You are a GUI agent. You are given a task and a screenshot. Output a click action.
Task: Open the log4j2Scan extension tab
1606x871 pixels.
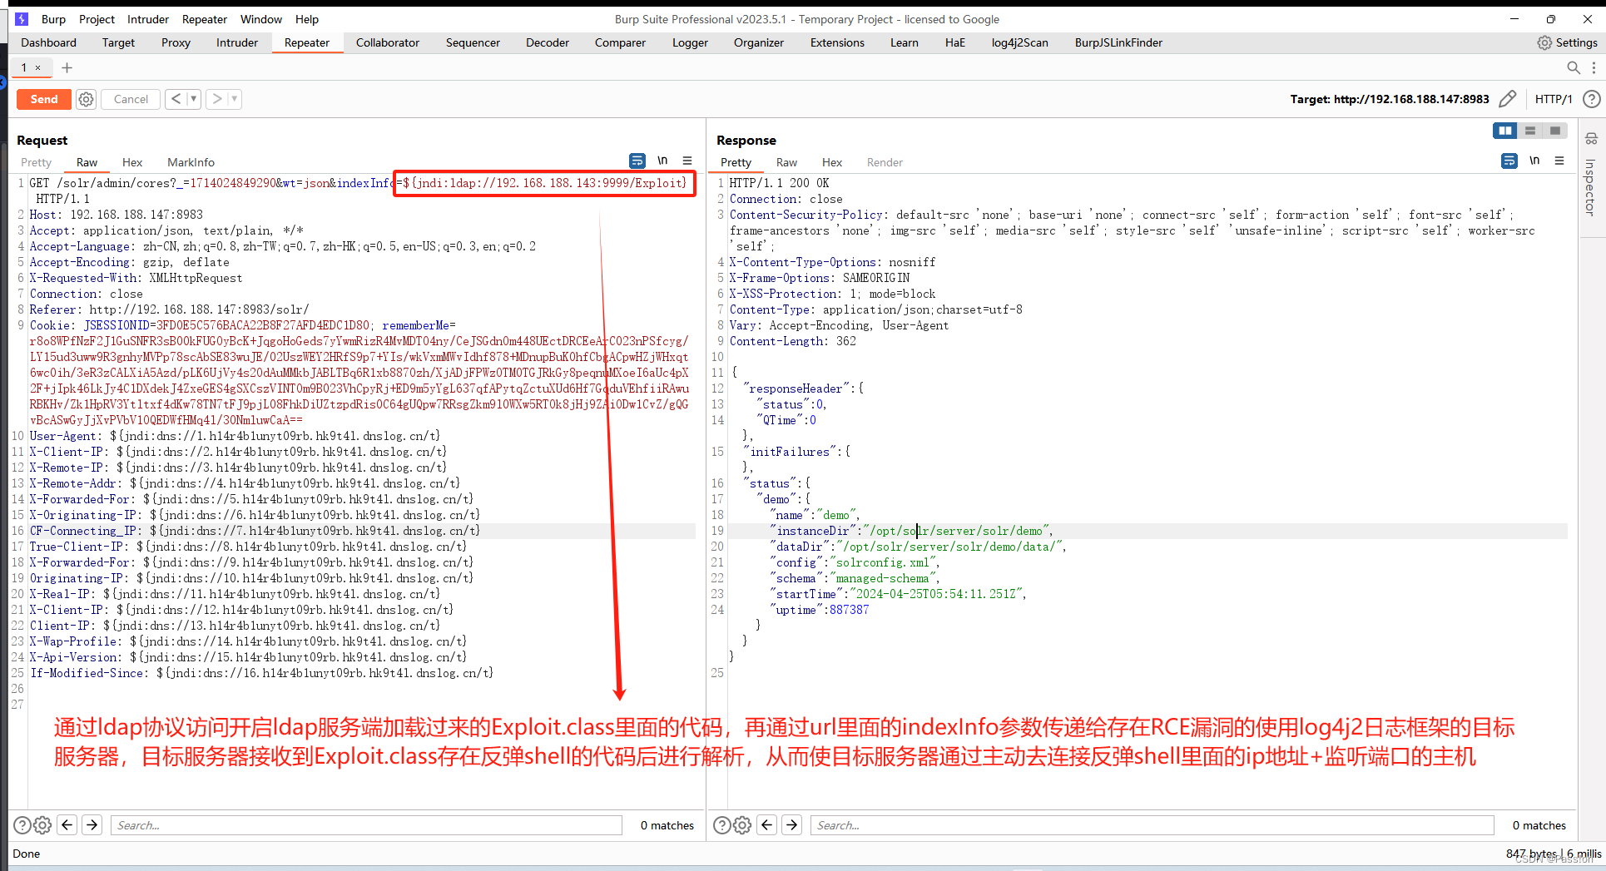1019,42
